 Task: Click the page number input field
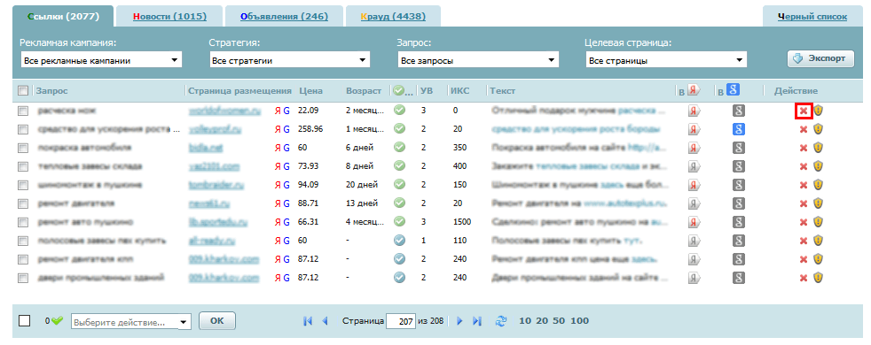(401, 321)
